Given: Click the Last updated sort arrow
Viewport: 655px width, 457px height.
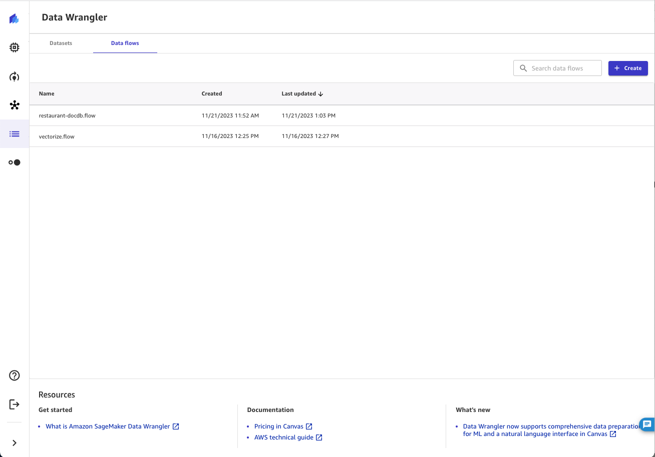Looking at the screenshot, I should tap(321, 93).
